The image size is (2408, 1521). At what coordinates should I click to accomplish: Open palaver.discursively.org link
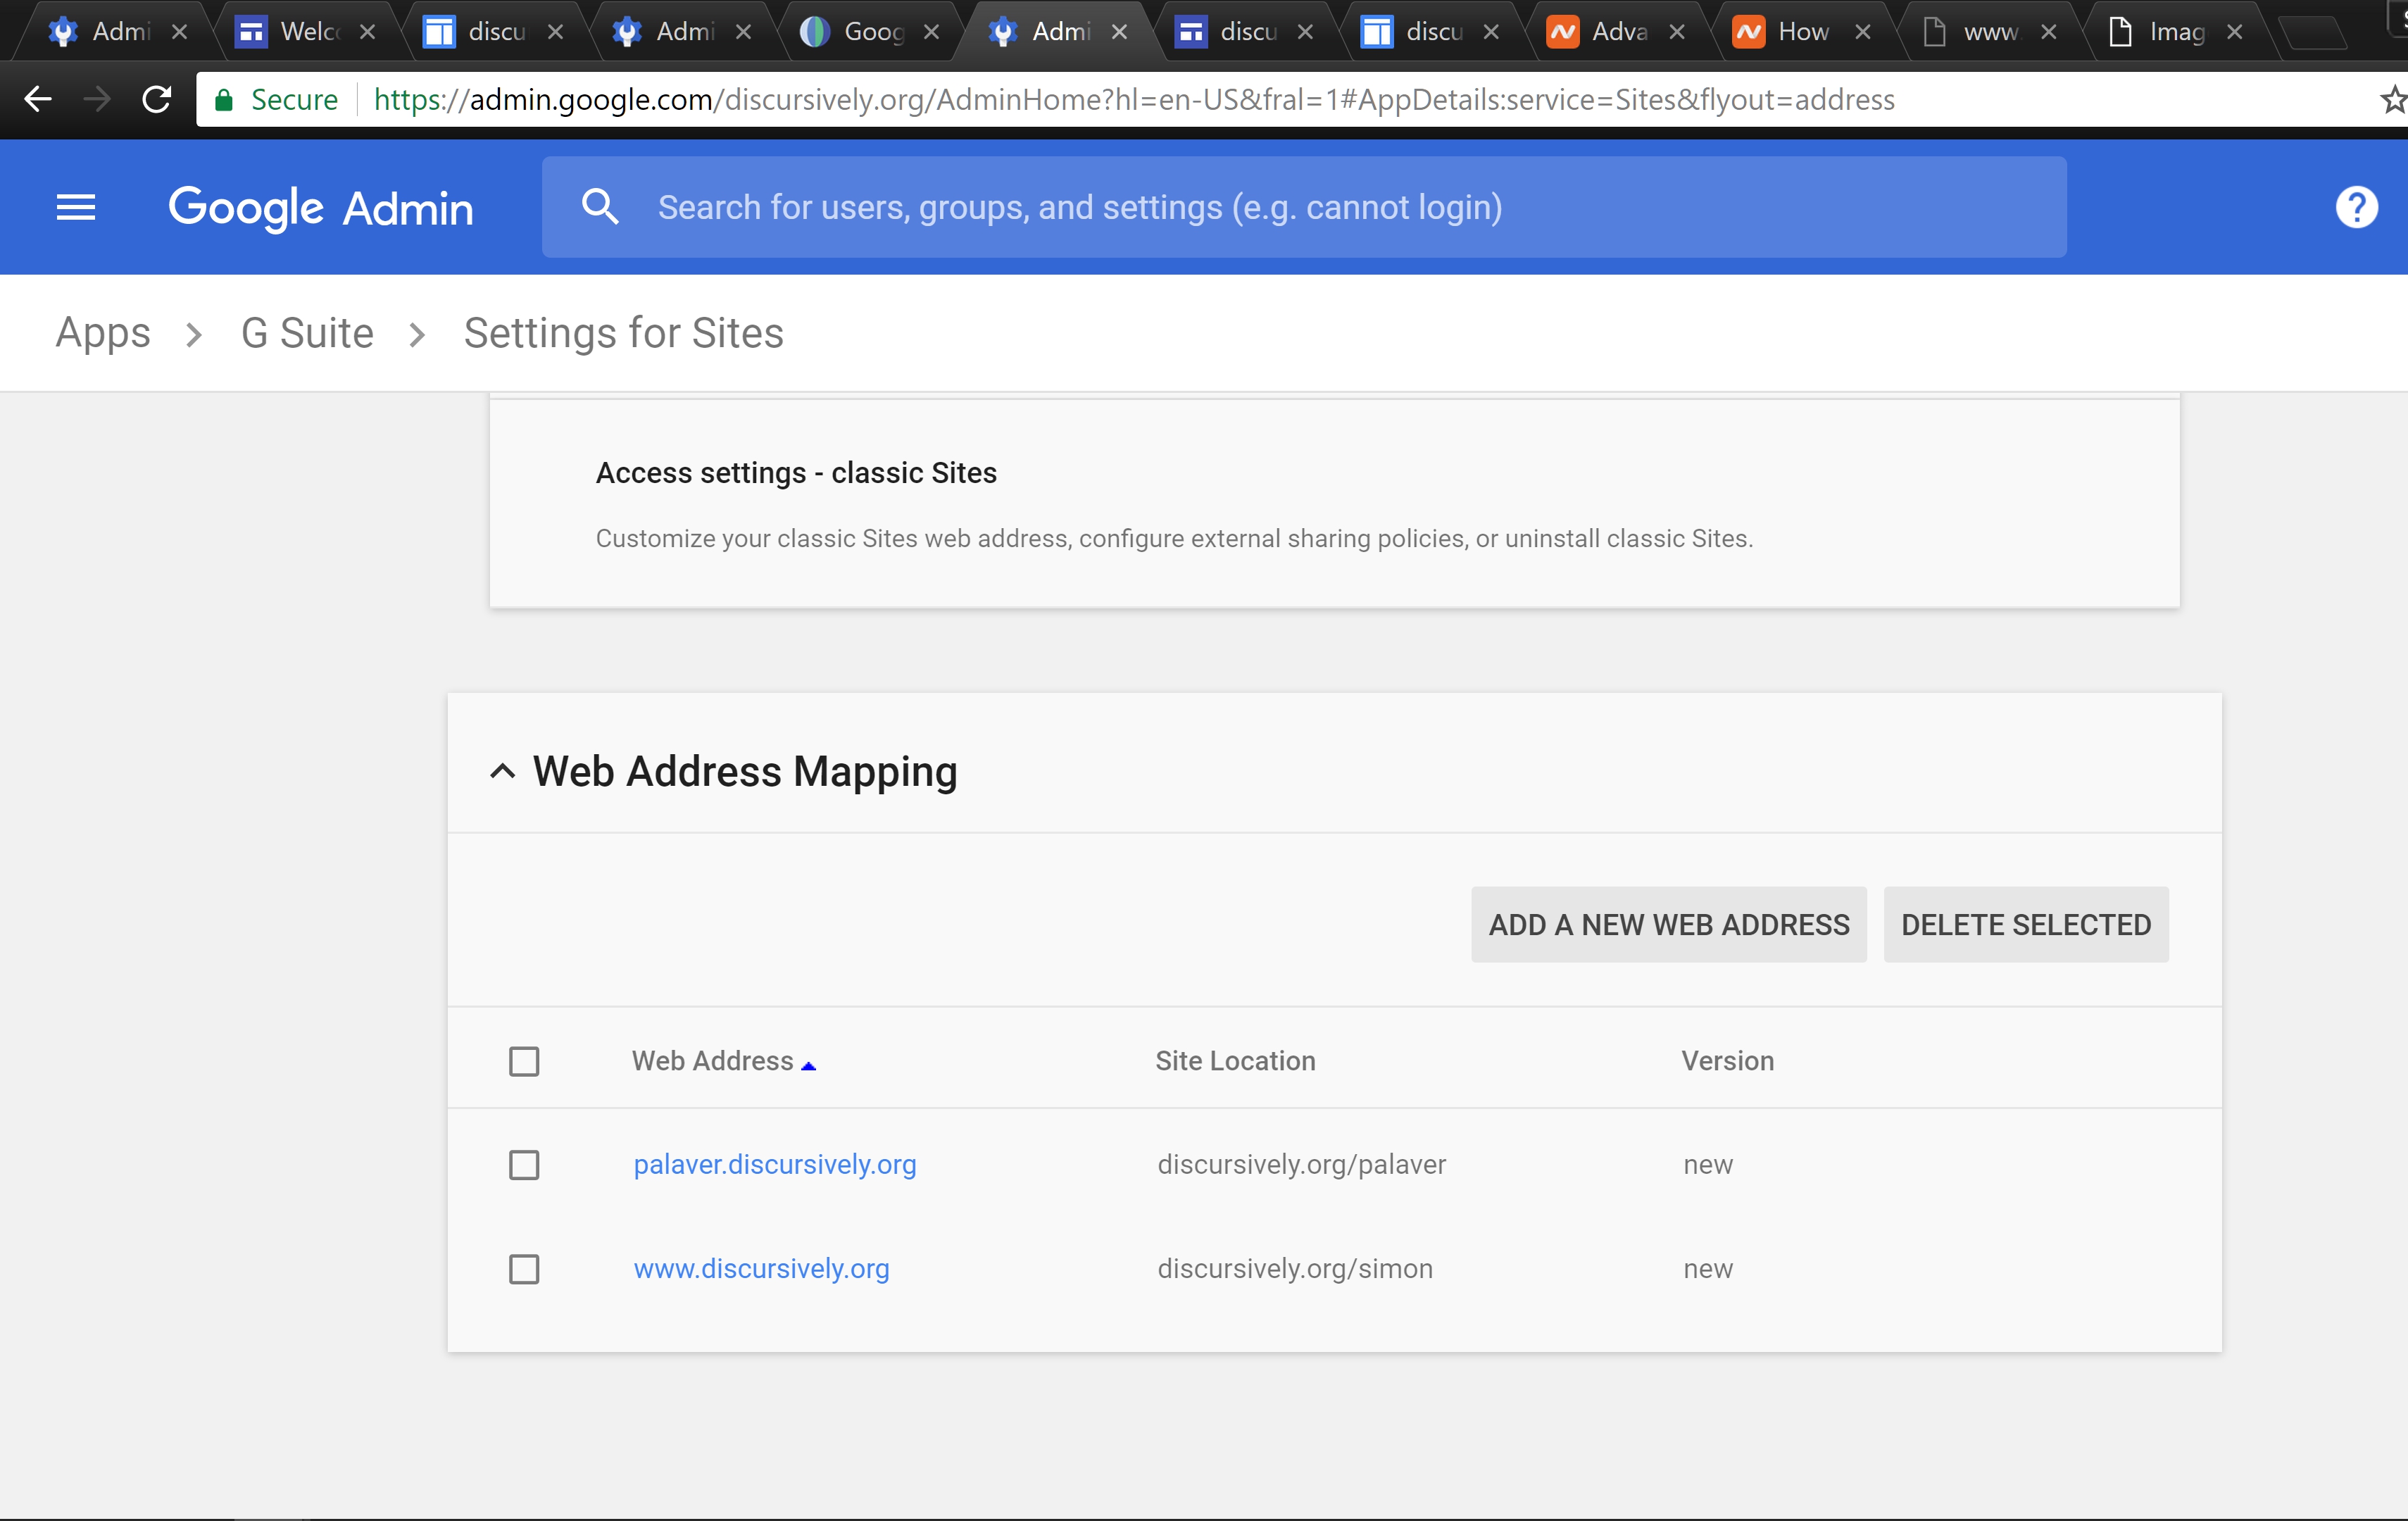(x=775, y=1164)
